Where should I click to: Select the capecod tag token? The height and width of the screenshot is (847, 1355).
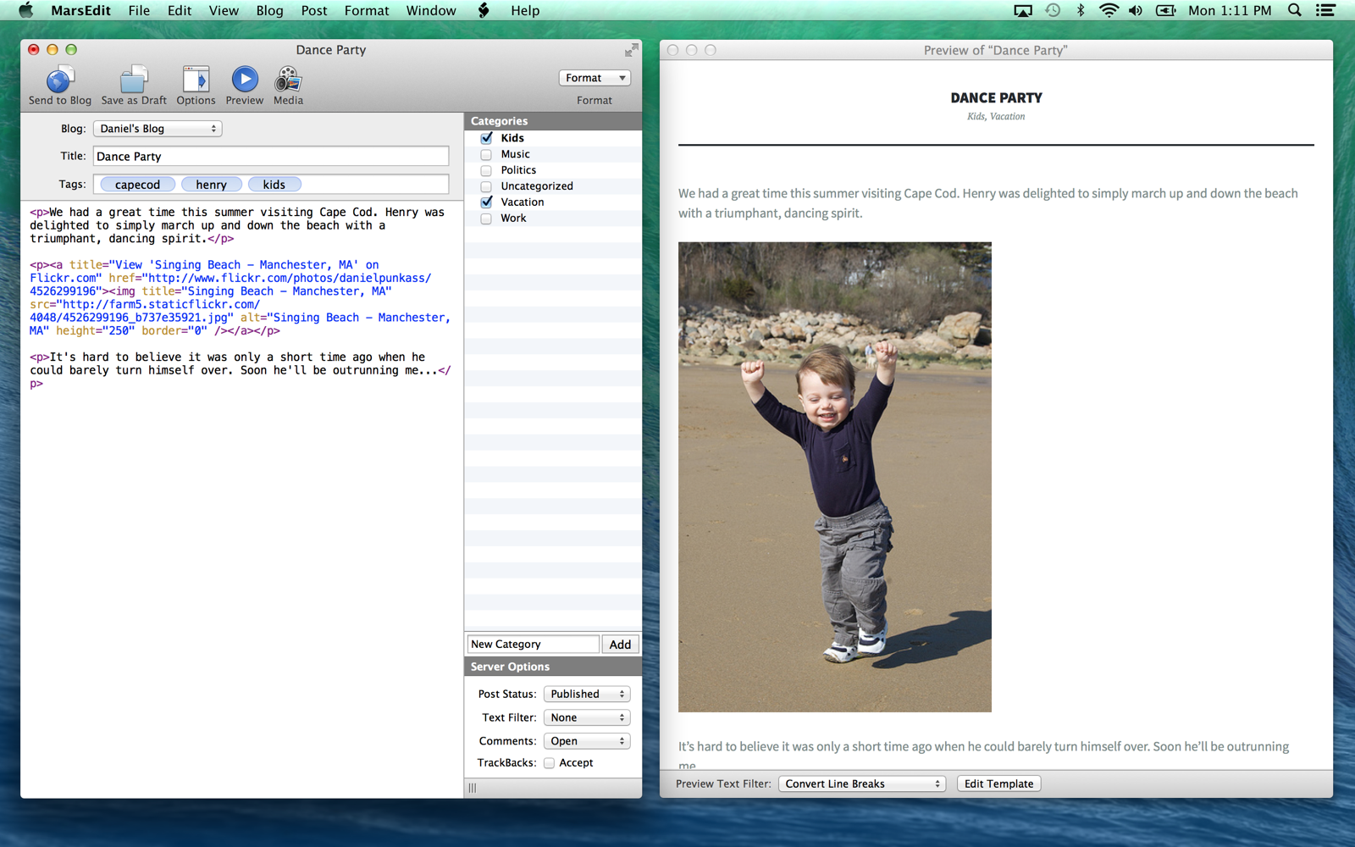click(137, 185)
